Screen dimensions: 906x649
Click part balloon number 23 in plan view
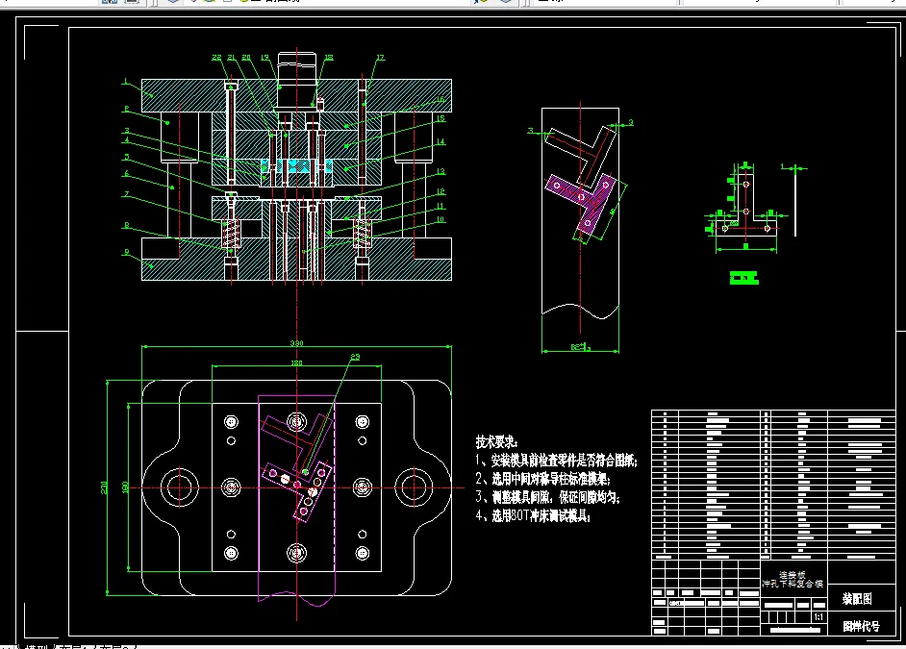[x=355, y=357]
